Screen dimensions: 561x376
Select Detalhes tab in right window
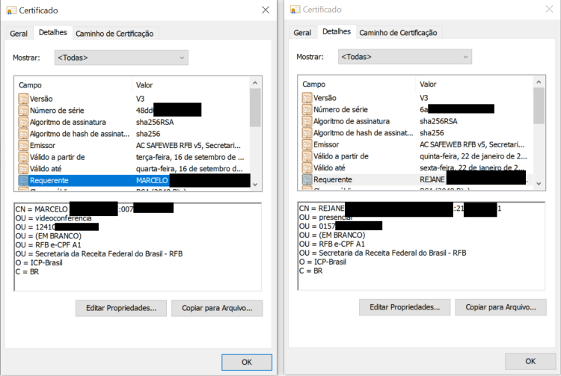337,31
